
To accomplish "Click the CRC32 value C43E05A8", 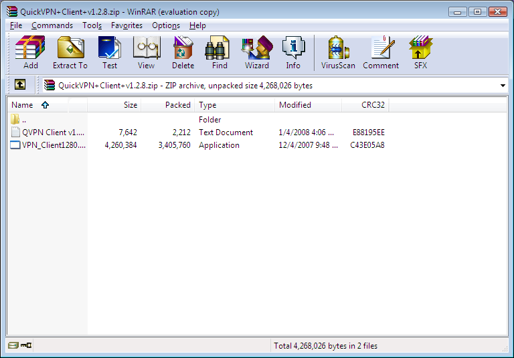I will coord(367,145).
